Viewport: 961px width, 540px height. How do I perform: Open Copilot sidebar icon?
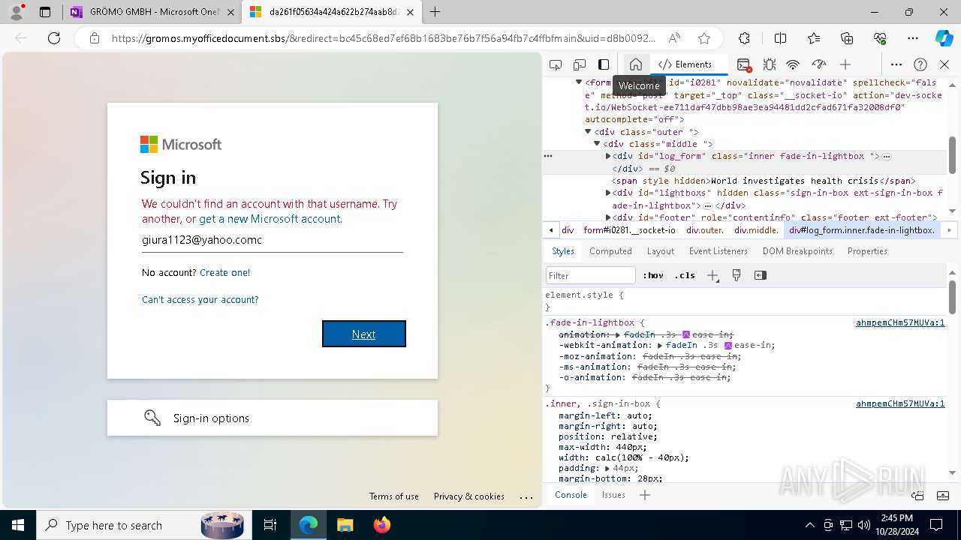point(944,38)
